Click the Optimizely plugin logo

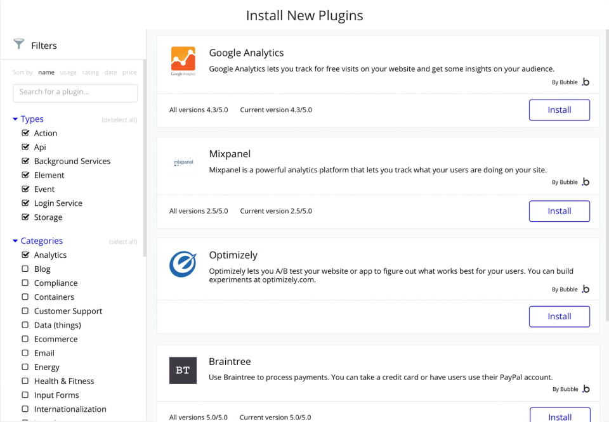click(183, 264)
